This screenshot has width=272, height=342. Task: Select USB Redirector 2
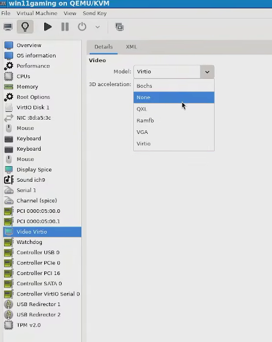pyautogui.click(x=42, y=314)
